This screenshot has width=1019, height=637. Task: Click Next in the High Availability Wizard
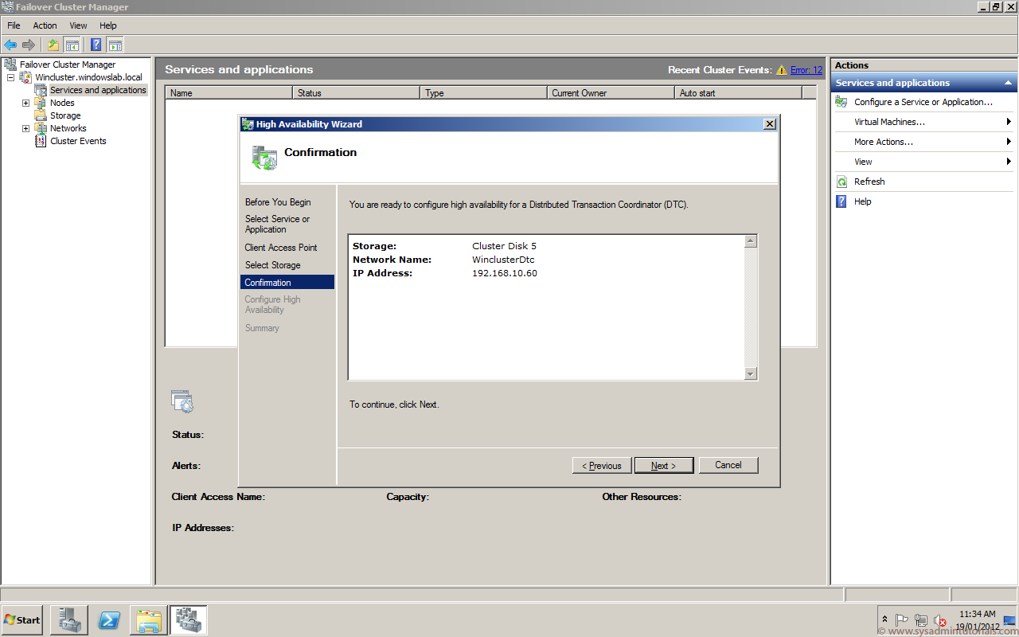tap(664, 466)
